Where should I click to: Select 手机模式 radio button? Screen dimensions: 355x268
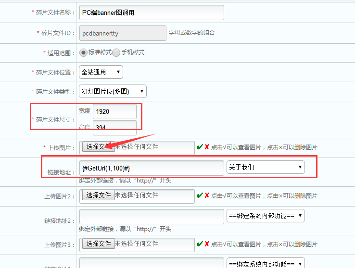point(116,52)
